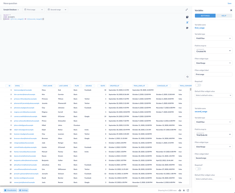The height and width of the screenshot is (193, 235).
Task: Open email benjamin.collier@hotmail.example
Action: pyautogui.click(x=26, y=160)
